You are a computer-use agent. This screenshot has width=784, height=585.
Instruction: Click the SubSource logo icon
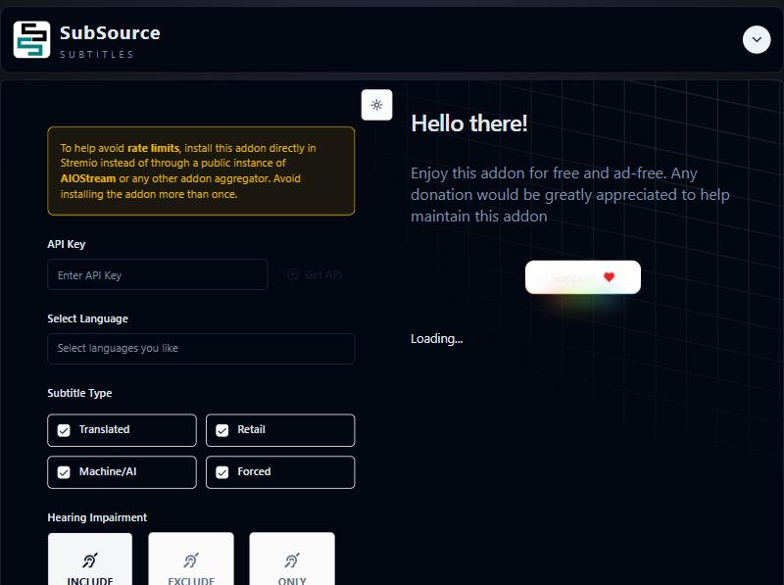(x=31, y=39)
